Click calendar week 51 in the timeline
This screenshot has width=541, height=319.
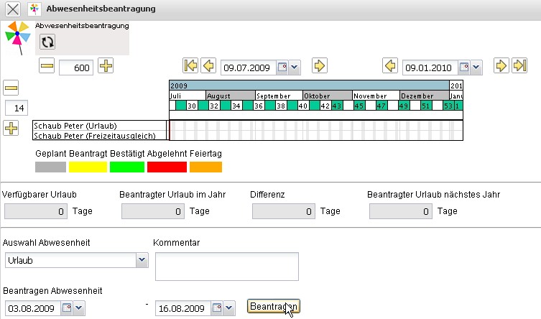[426, 106]
